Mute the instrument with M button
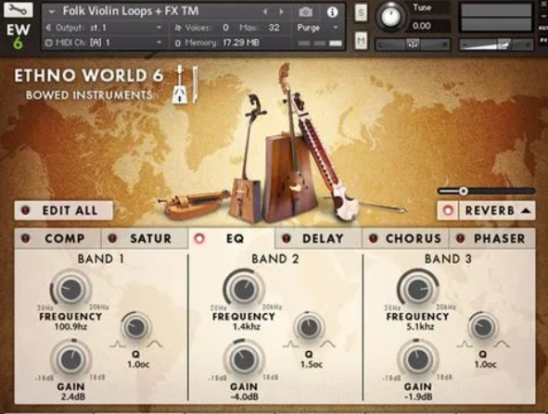Viewport: 548px width, 414px height. [361, 41]
